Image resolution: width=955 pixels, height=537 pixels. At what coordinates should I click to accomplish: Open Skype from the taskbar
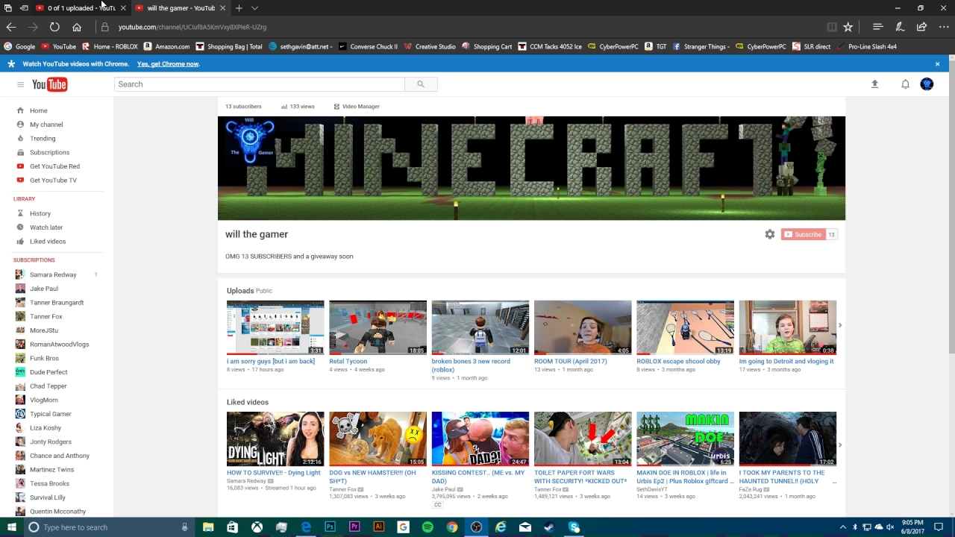pyautogui.click(x=574, y=527)
